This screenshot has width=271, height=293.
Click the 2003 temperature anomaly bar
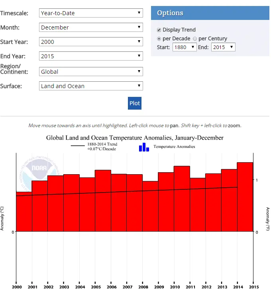coord(71,203)
